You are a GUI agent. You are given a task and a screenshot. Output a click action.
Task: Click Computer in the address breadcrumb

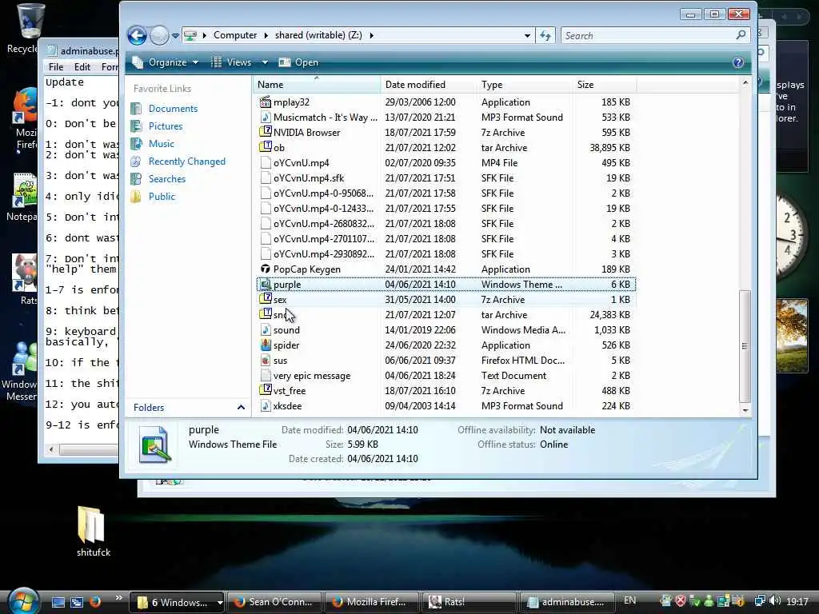235,35
